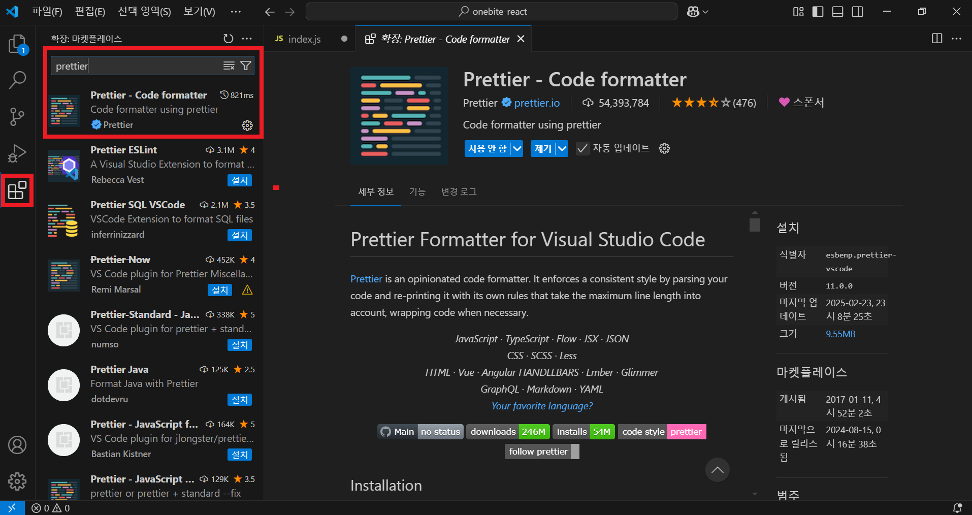
Task: Open the Search view in activity bar
Action: [x=17, y=80]
